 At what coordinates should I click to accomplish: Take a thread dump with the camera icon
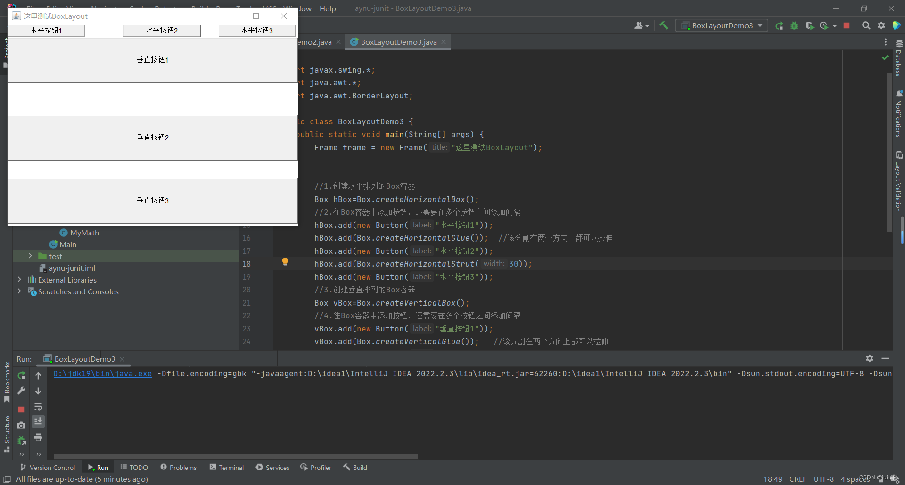(21, 425)
